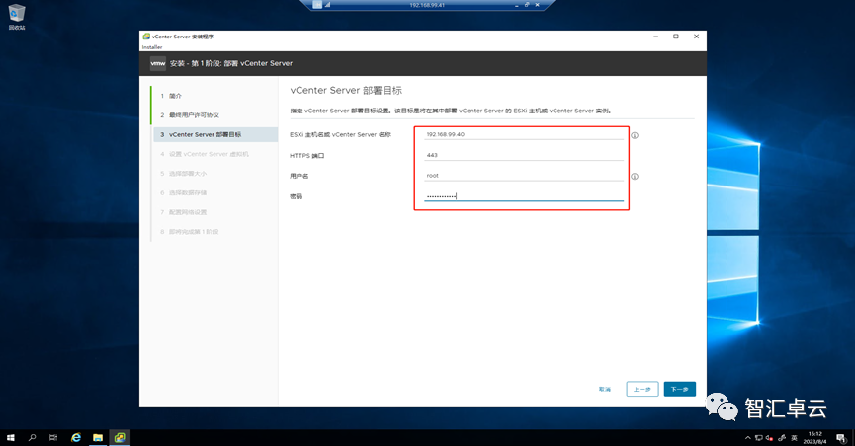
Task: Maximize the vCenter installer window
Action: click(676, 37)
